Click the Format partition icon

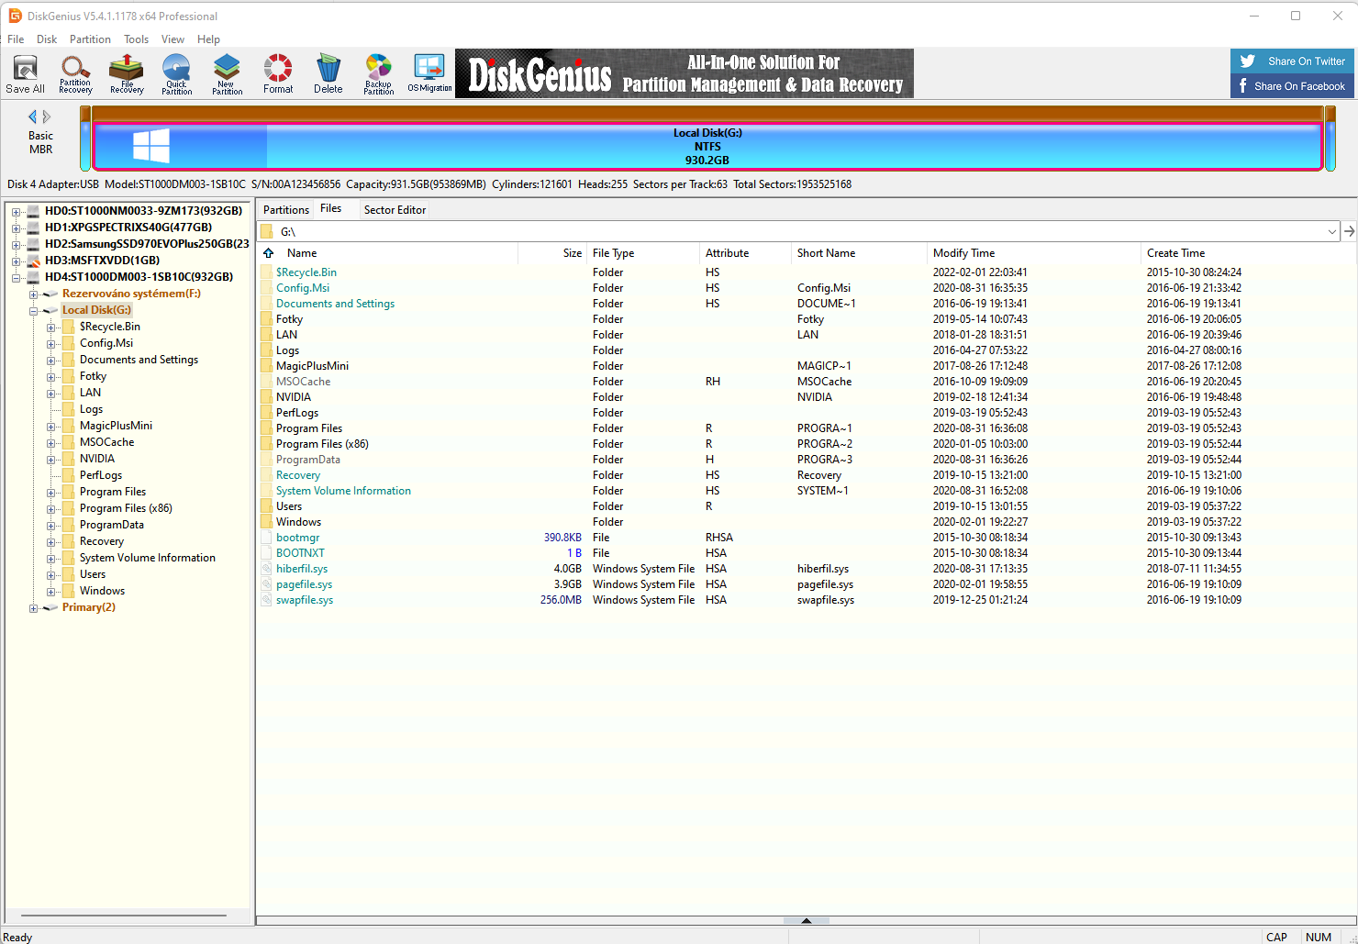click(278, 73)
